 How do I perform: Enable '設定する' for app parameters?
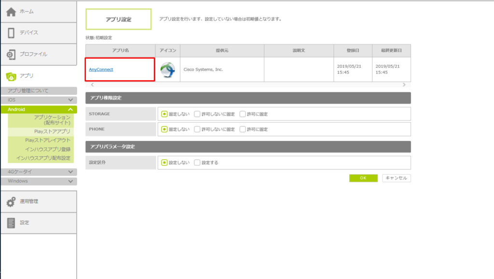[197, 163]
